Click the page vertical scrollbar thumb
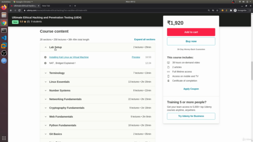The height and width of the screenshot is (142, 253). click(x=252, y=71)
